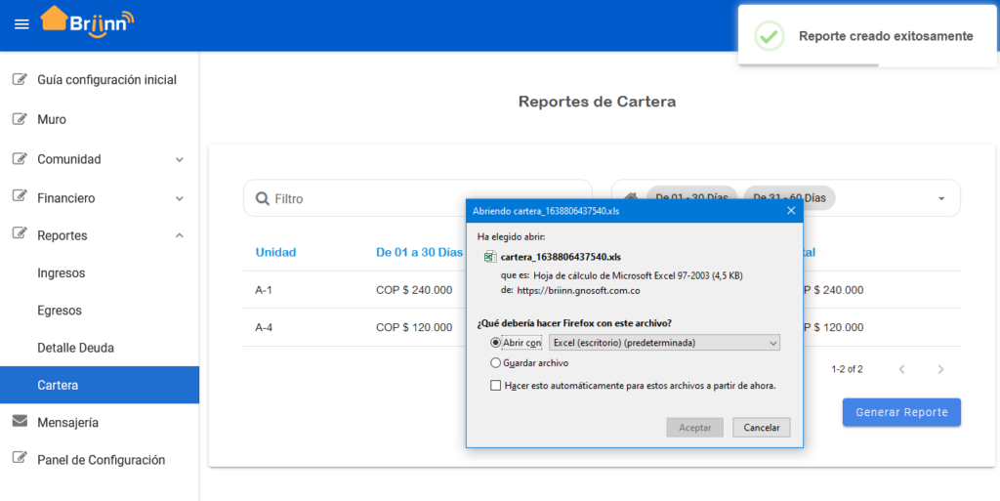Go to previous page of table results
1000x501 pixels.
[901, 369]
